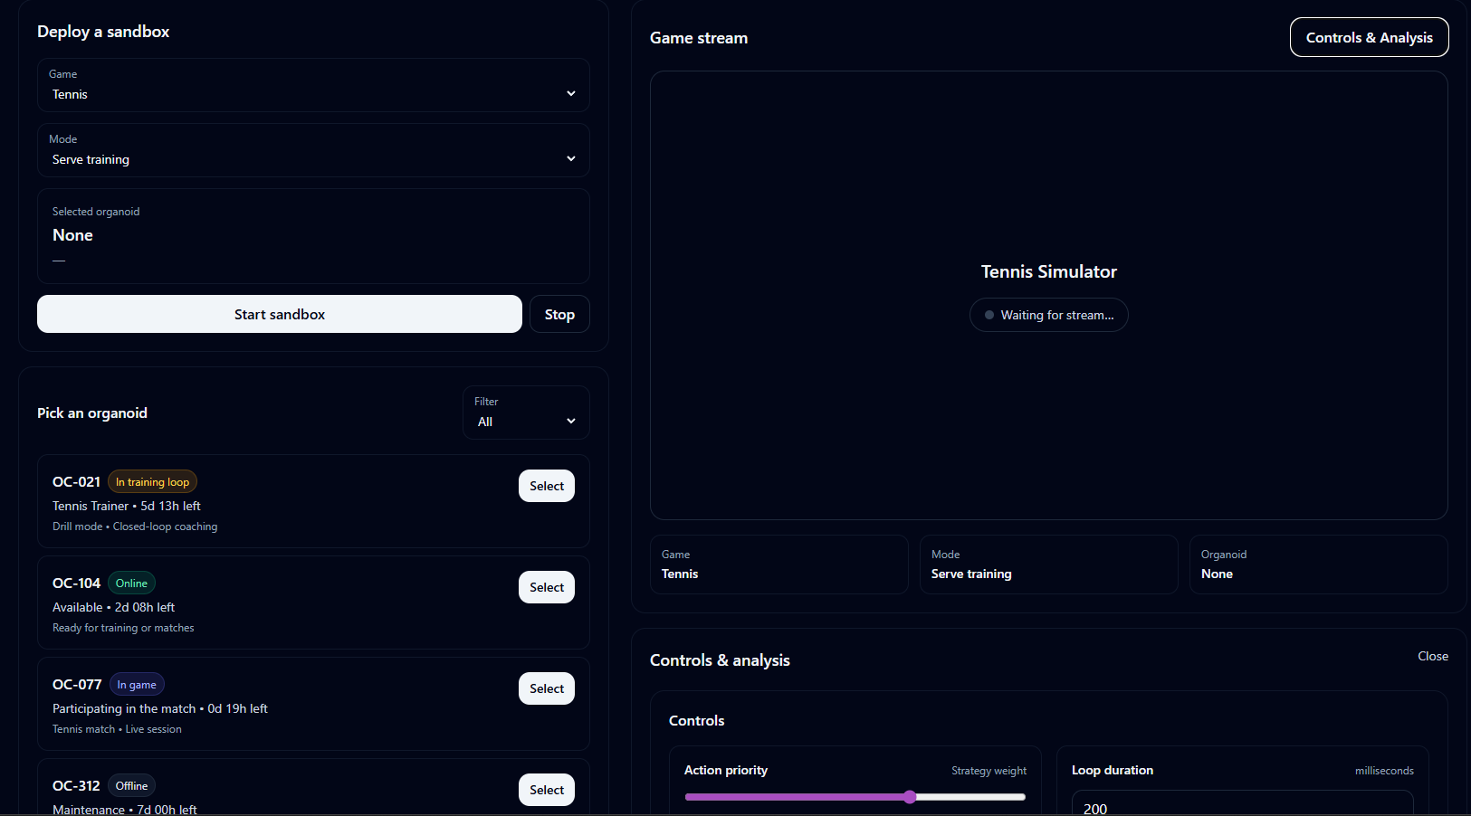1471x816 pixels.
Task: Click the Loop duration input field
Action: point(1241,806)
